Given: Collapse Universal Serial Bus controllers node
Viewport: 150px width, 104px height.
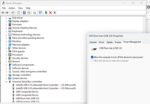Looking at the screenshot, I should coord(6,82).
